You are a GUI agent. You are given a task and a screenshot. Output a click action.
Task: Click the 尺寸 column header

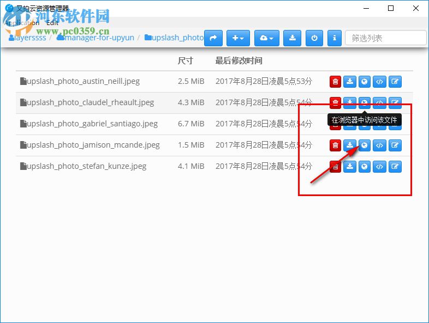pyautogui.click(x=185, y=60)
